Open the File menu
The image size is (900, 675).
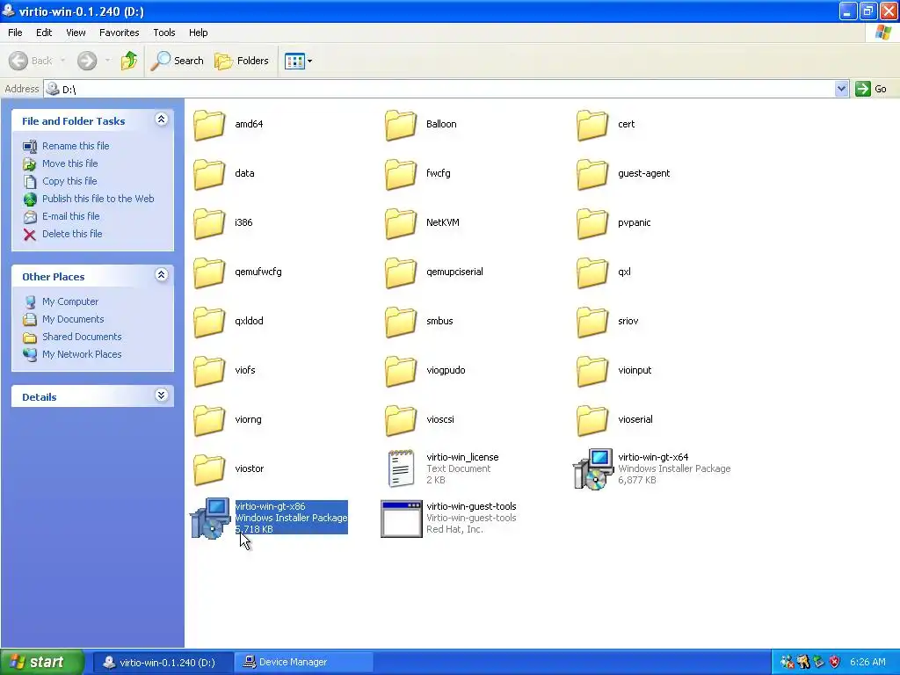[15, 33]
